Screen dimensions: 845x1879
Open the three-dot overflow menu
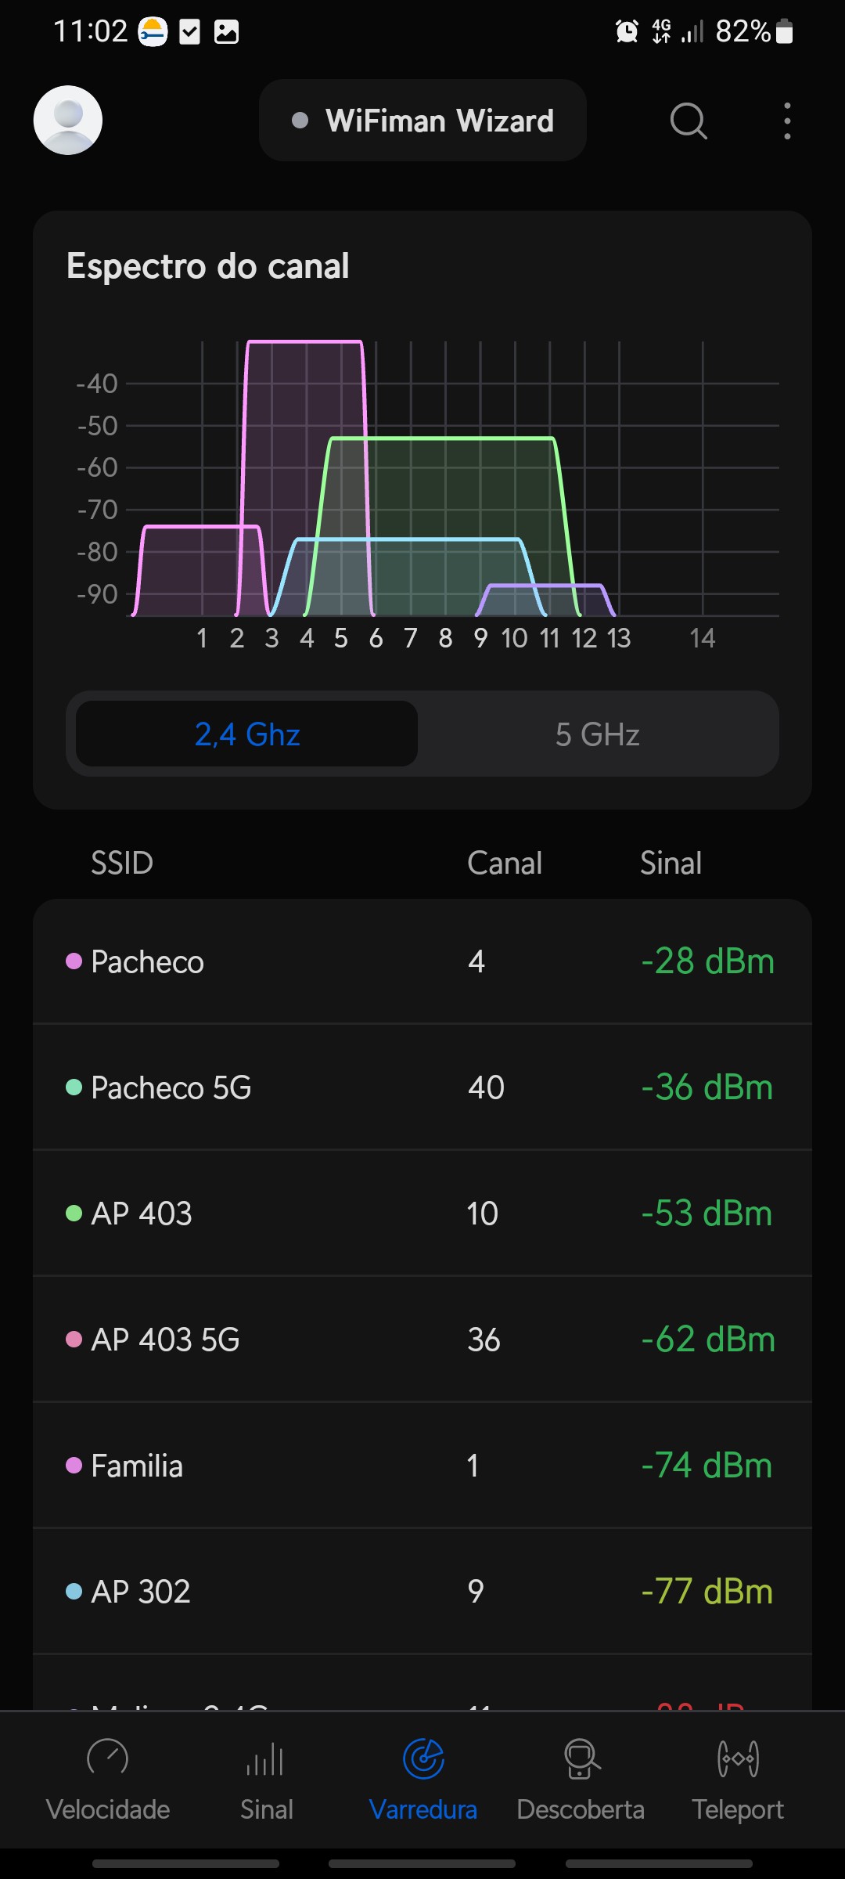[787, 121]
